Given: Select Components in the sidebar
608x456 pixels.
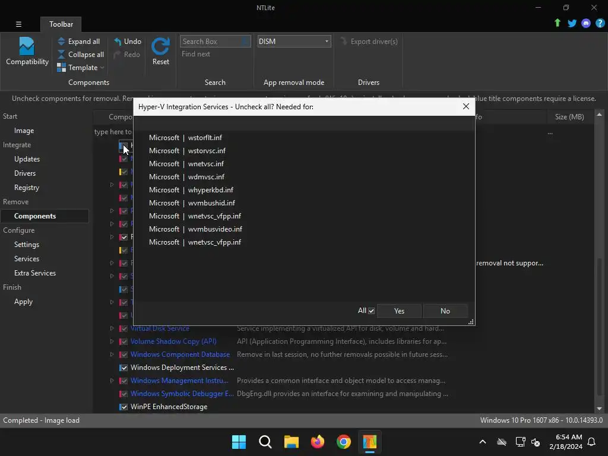Looking at the screenshot, I should (44, 216).
